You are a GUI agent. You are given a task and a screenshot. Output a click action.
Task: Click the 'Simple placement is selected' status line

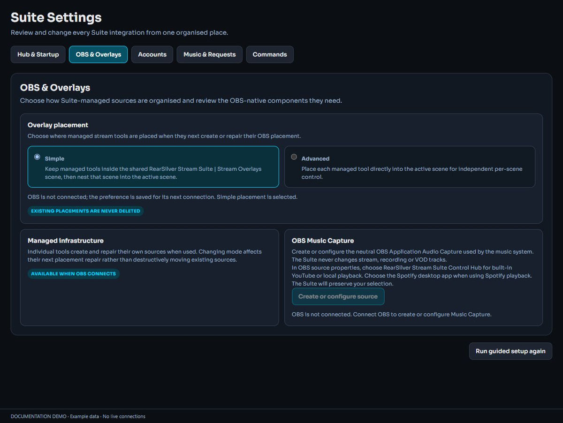tap(162, 197)
